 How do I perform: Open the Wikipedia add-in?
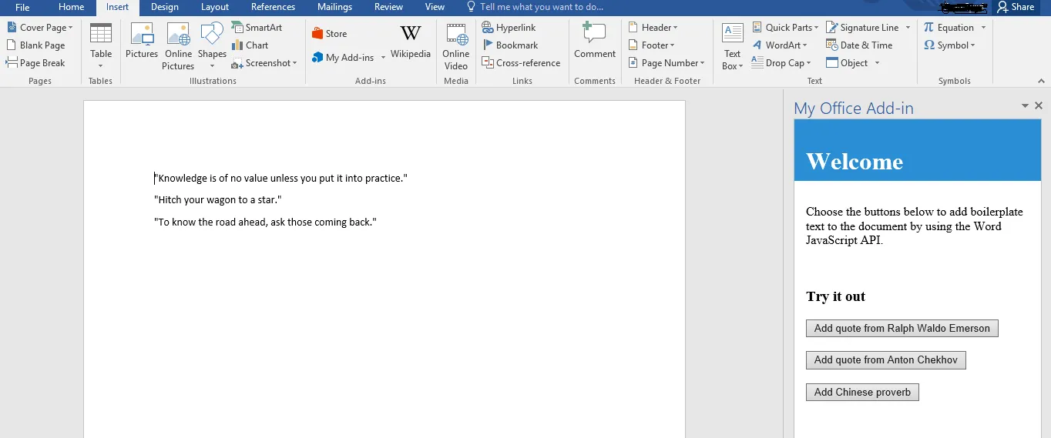click(411, 42)
